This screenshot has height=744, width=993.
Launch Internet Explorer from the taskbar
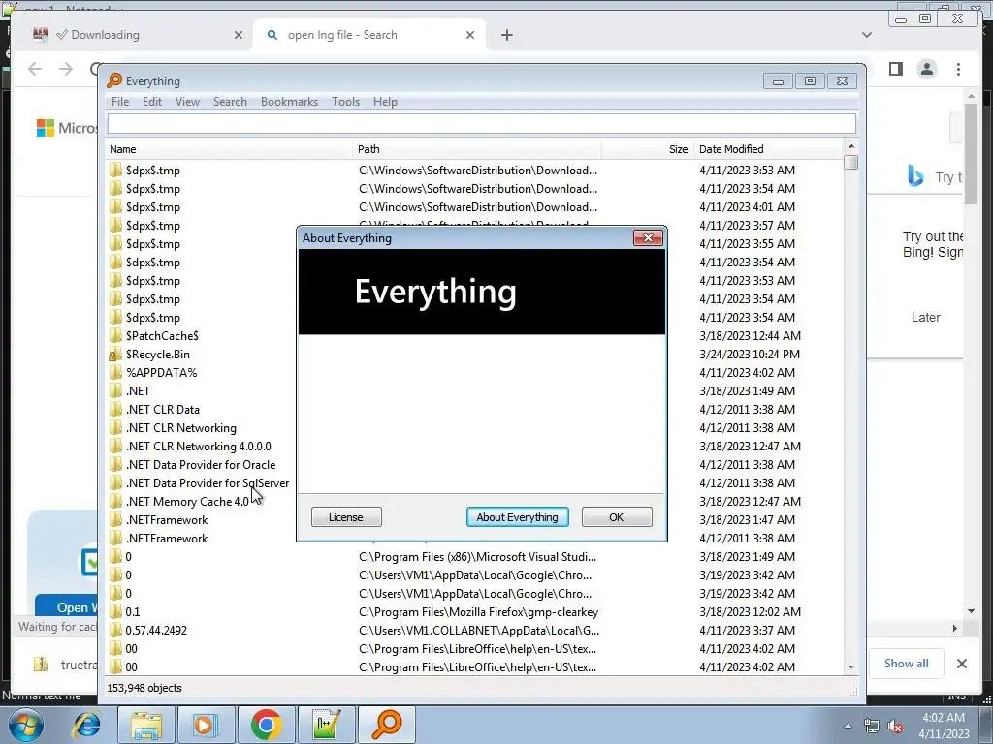(x=86, y=725)
